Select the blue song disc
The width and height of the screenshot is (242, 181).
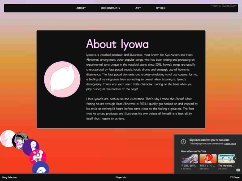pyautogui.click(x=41, y=168)
